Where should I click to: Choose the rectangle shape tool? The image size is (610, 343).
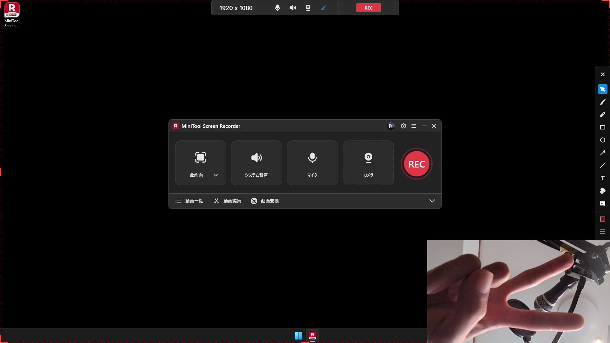click(x=602, y=127)
